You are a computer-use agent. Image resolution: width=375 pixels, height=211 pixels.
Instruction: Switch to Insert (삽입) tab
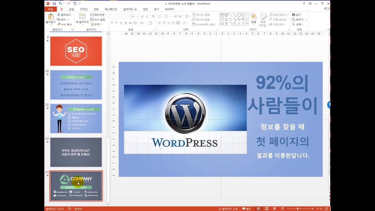point(71,9)
